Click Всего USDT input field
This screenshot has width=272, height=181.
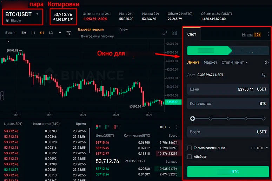(x=228, y=132)
